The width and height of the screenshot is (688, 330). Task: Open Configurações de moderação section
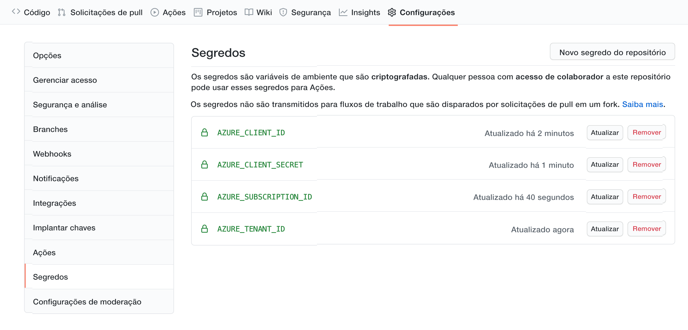point(88,301)
